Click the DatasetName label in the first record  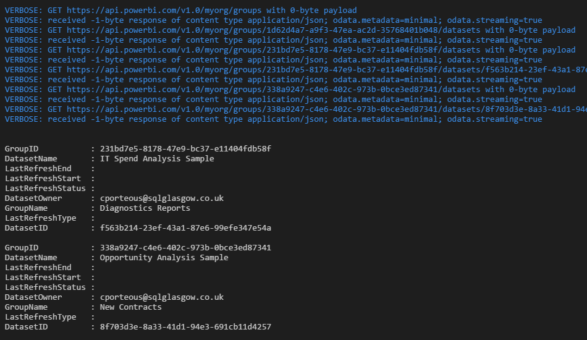pos(31,159)
